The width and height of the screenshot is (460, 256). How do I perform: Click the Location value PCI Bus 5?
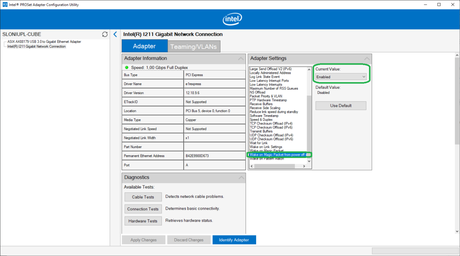[208, 111]
